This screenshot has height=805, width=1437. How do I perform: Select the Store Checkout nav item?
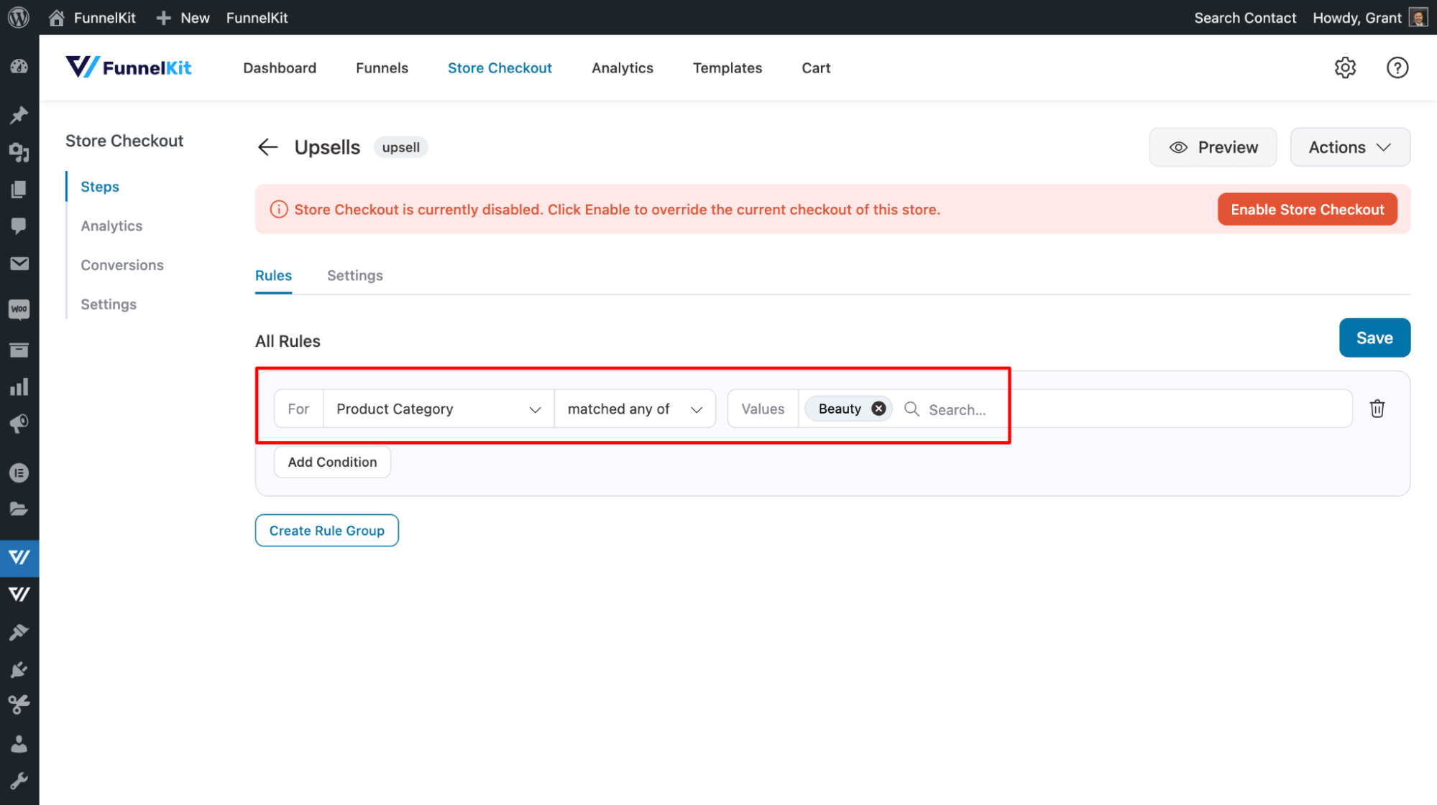pyautogui.click(x=500, y=68)
